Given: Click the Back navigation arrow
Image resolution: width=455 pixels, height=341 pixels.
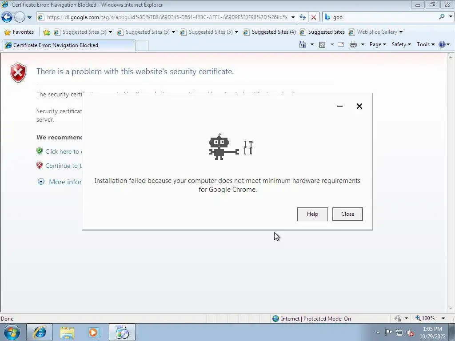Looking at the screenshot, I should 7,17.
